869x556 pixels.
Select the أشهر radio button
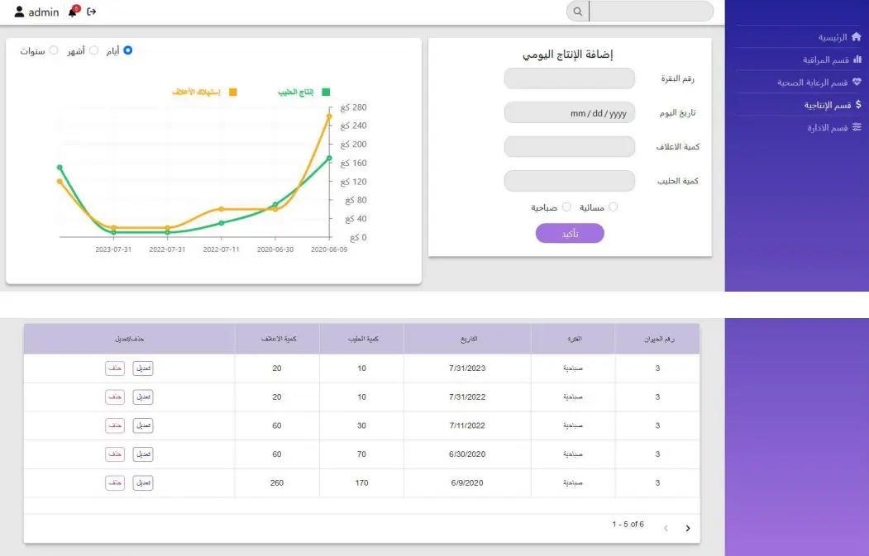93,50
